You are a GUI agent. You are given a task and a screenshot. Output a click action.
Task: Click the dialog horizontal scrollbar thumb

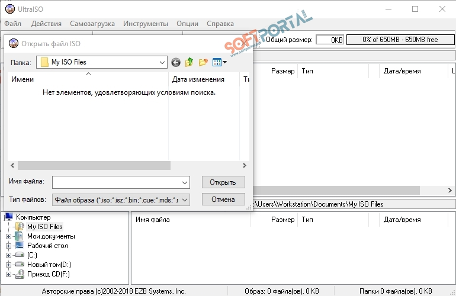[94, 165]
